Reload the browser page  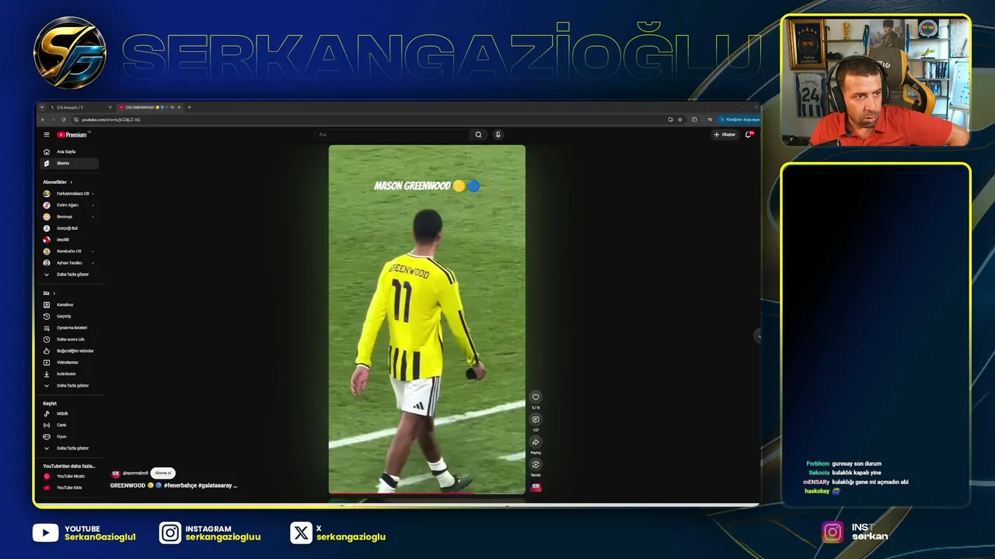64,120
